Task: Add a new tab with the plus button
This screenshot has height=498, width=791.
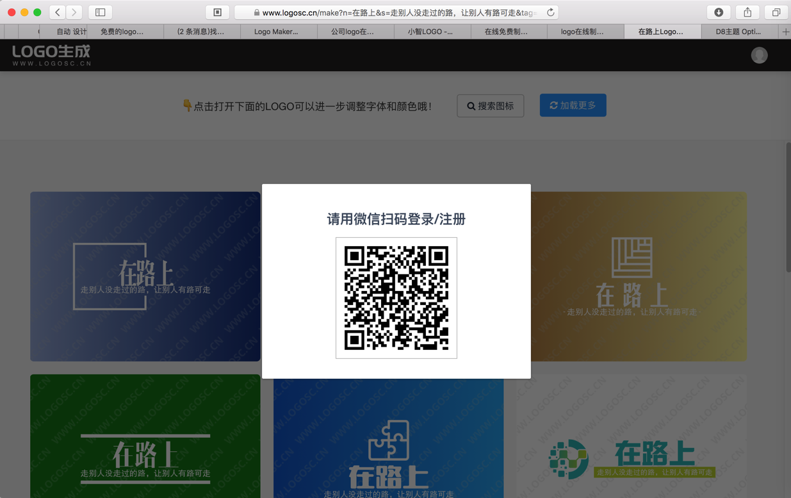Action: [785, 31]
